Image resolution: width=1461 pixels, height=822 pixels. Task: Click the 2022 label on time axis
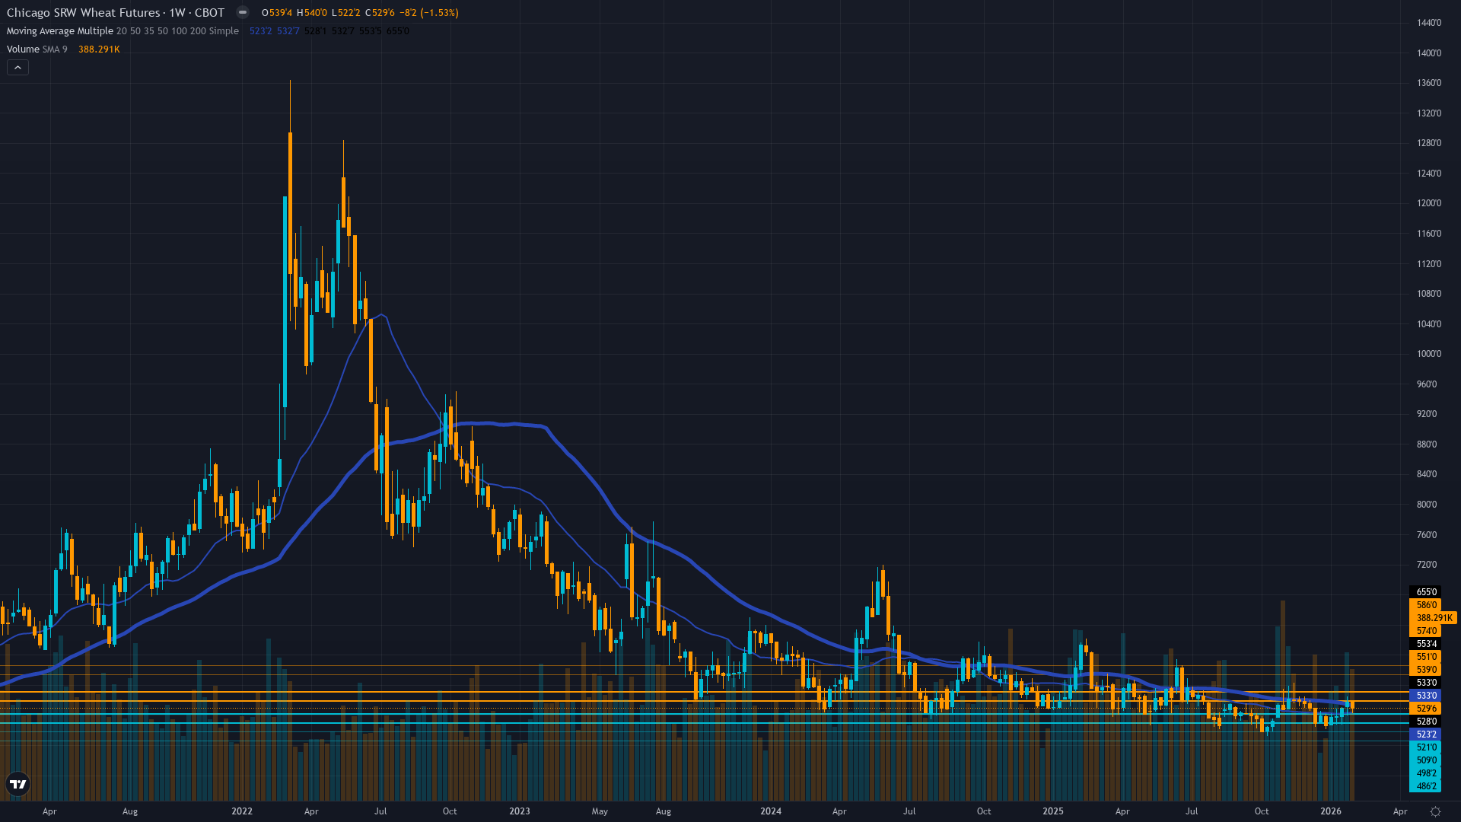click(242, 811)
